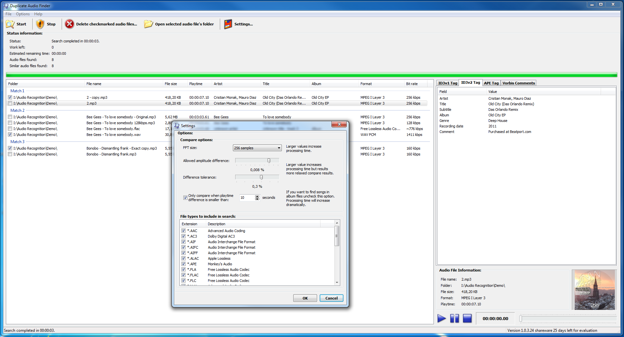Click the red Delete checkmarked audio files icon
Viewport: 624px width, 337px height.
pyautogui.click(x=69, y=24)
